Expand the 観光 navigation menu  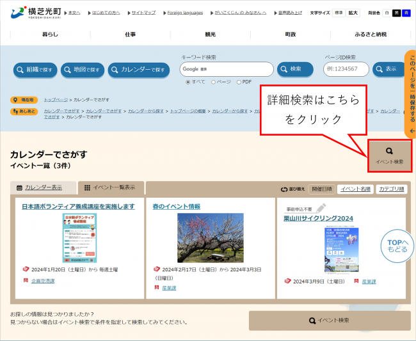[211, 34]
